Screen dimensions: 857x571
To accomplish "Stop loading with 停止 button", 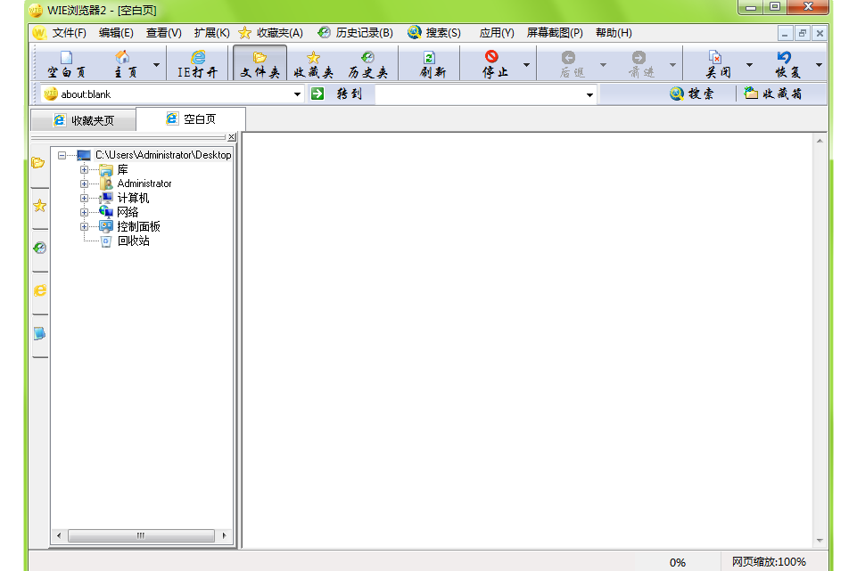I will (x=493, y=64).
